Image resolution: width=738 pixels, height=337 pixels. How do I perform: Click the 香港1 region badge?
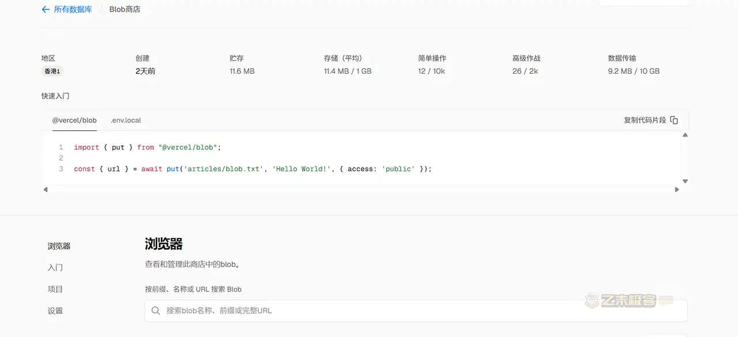(52, 71)
